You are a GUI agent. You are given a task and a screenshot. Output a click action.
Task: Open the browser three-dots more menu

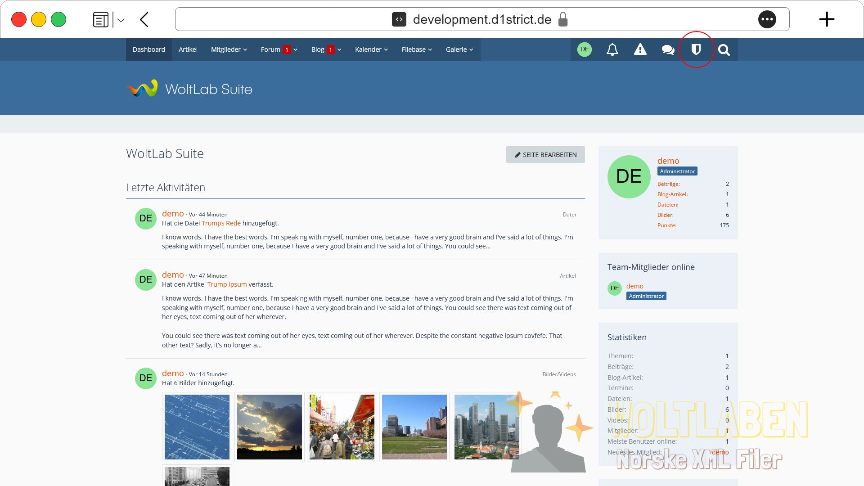pyautogui.click(x=767, y=19)
